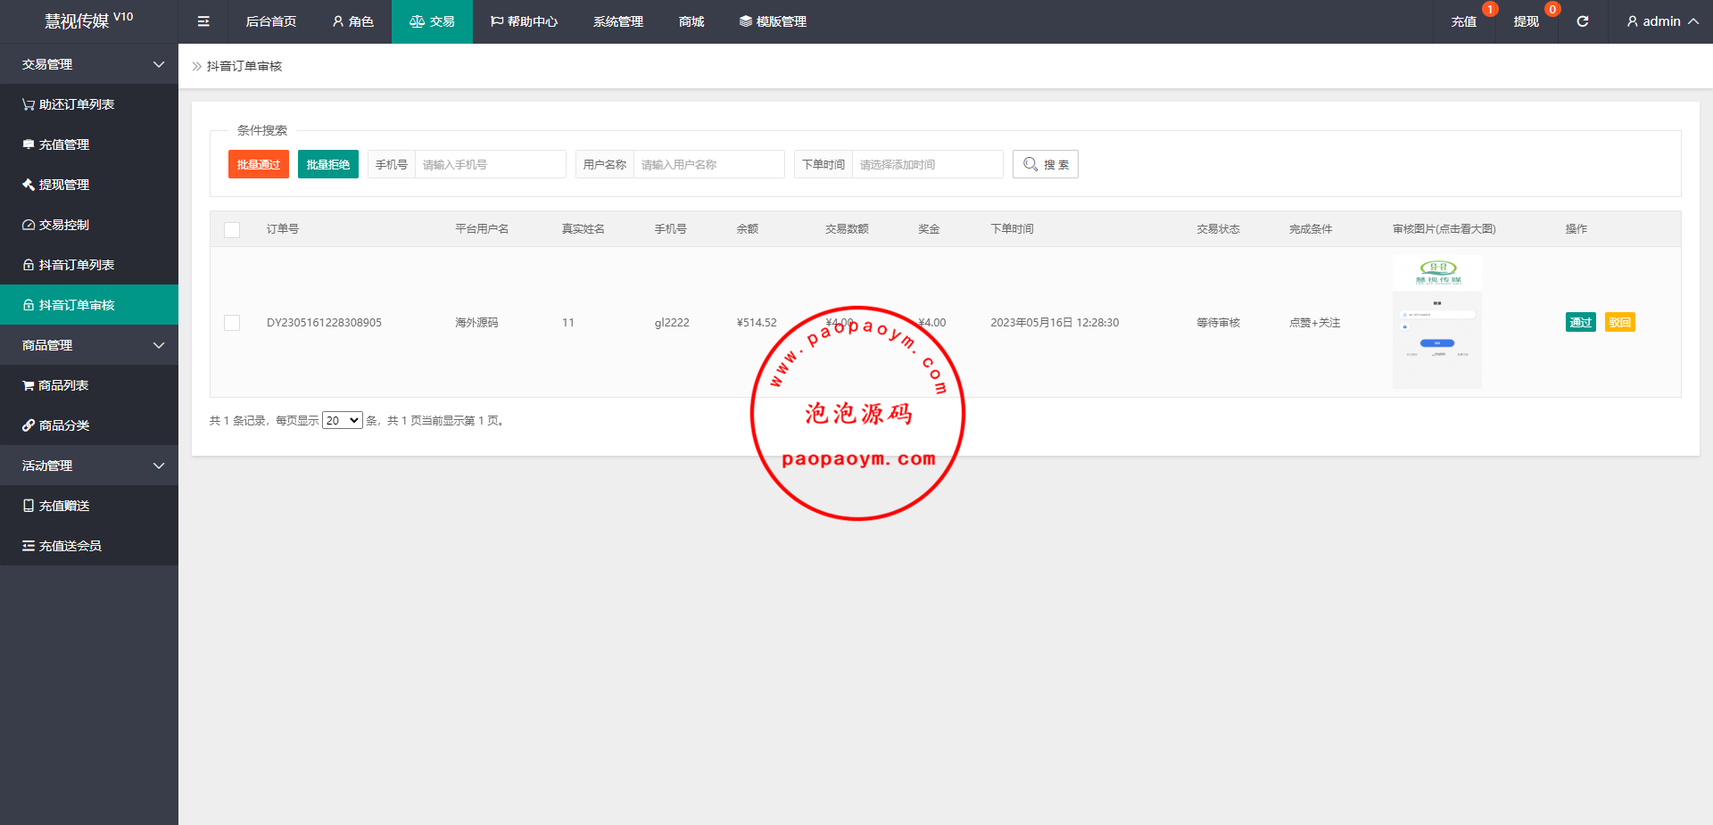
Task: Open the per-page records dropdown showing 20
Action: click(x=342, y=420)
